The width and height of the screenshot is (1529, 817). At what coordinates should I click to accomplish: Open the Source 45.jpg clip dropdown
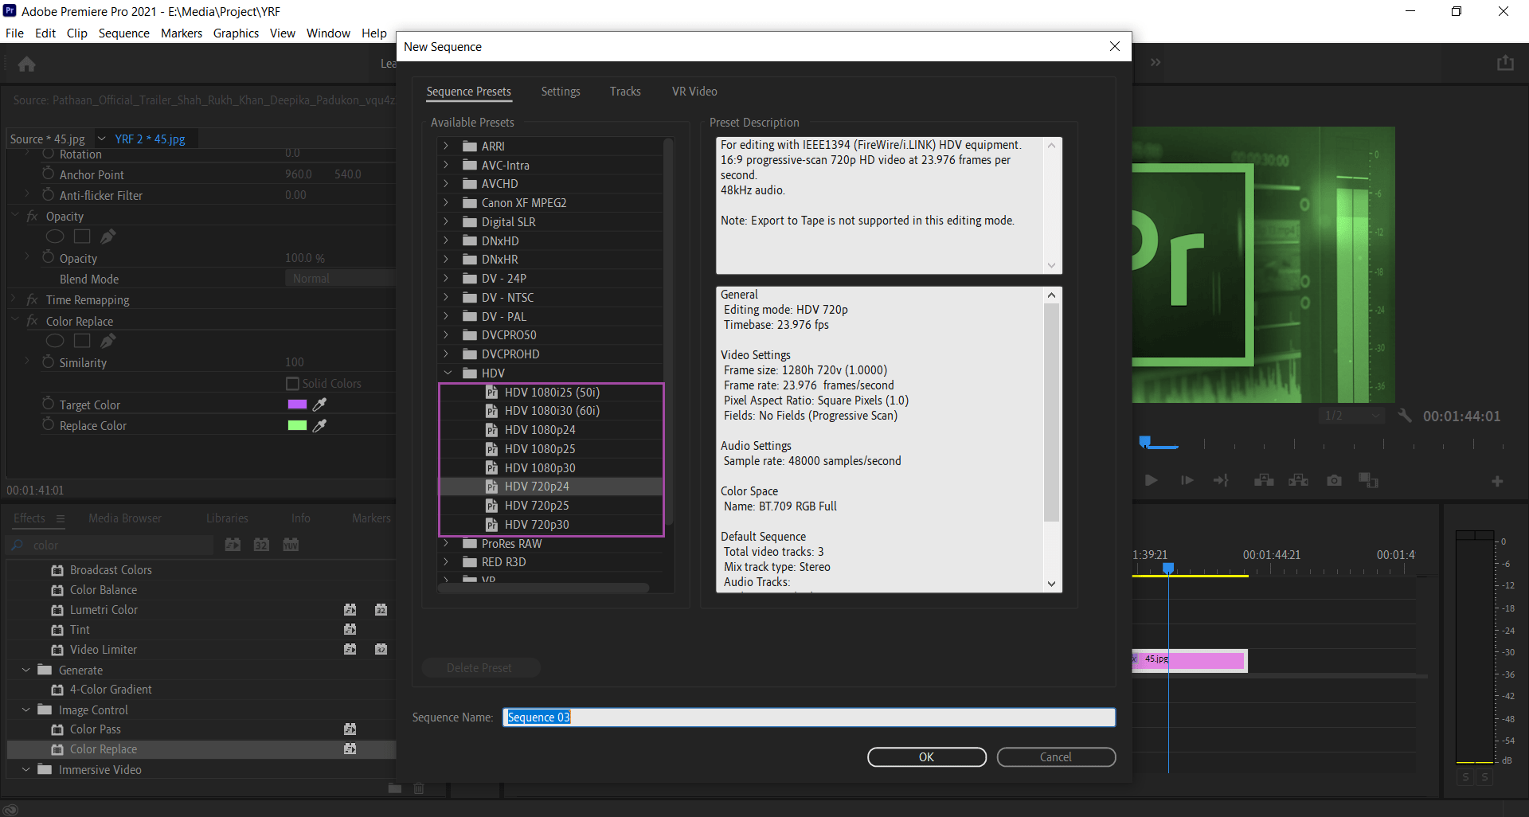102,139
